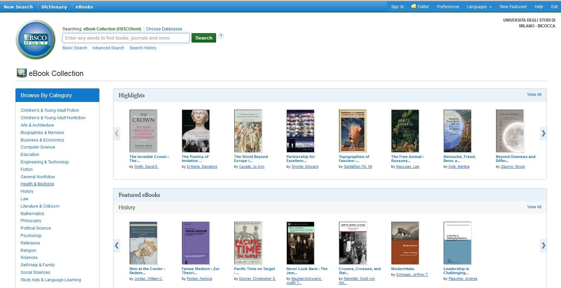
Task: Open author Ziporyn, Brook link
Action: pyautogui.click(x=513, y=167)
